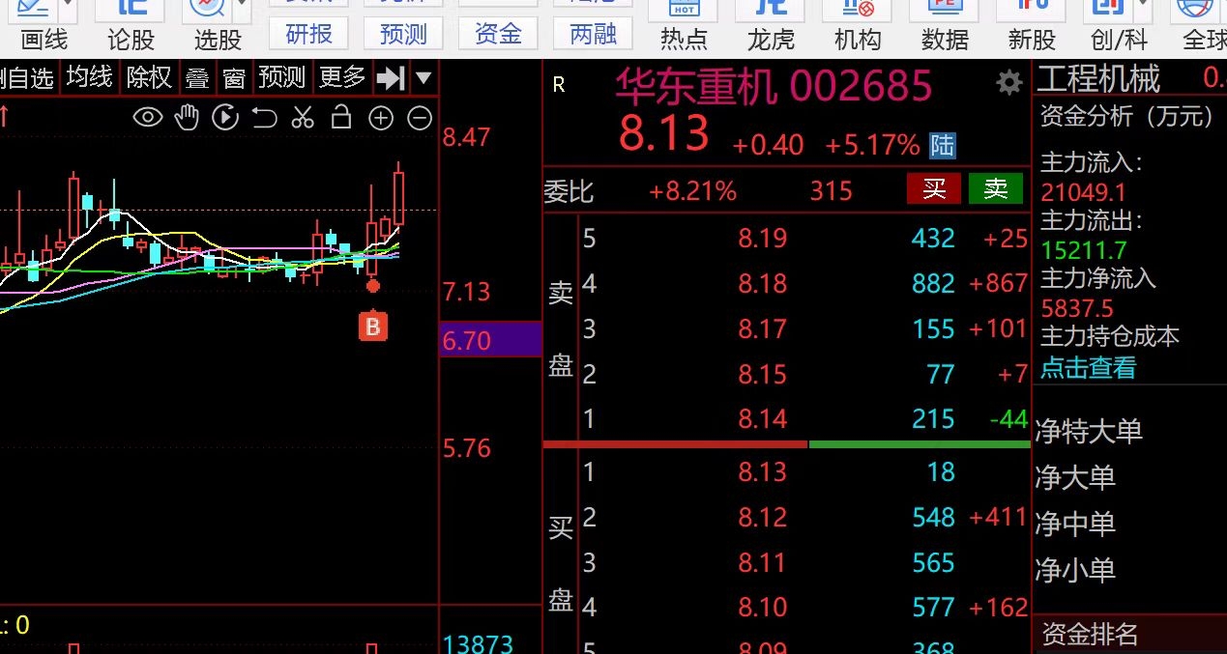The width and height of the screenshot is (1227, 654).
Task: Open 机构 institutions view
Action: (x=858, y=40)
